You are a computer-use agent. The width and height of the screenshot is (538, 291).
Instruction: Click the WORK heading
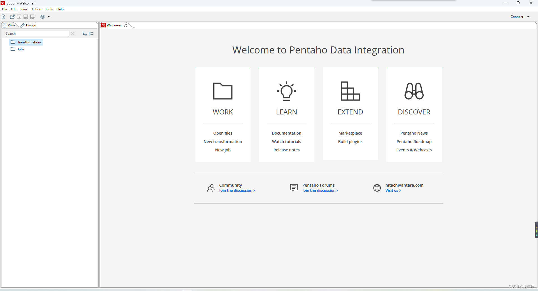(223, 112)
